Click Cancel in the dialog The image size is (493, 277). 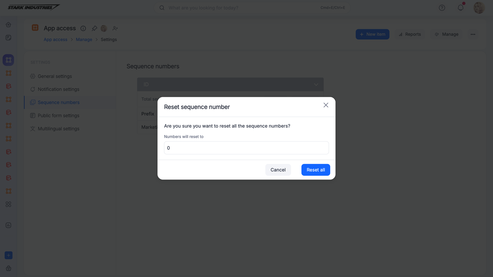pos(278,170)
